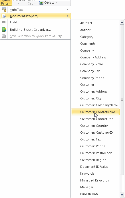The height and width of the screenshot is (198, 125).
Task: Insert Customer: PostalCode property
Action: tap(95, 153)
